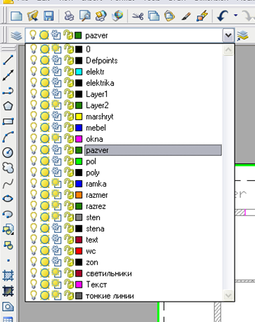
Task: Select the sten layer
Action: tap(93, 217)
